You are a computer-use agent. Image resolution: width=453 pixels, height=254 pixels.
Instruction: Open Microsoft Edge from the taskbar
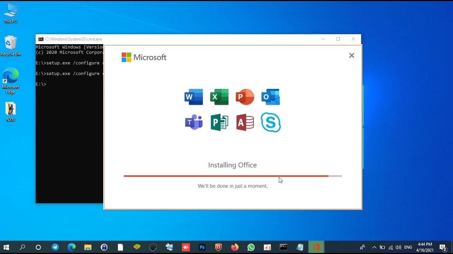point(71,247)
